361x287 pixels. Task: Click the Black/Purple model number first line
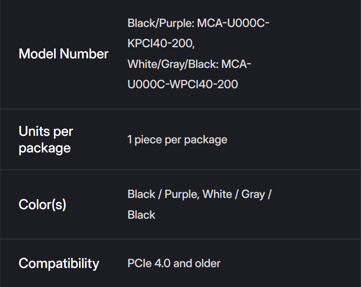pyautogui.click(x=198, y=23)
